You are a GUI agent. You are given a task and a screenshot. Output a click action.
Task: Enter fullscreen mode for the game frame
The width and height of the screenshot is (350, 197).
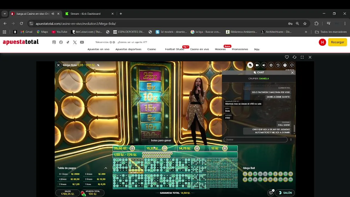302,57
